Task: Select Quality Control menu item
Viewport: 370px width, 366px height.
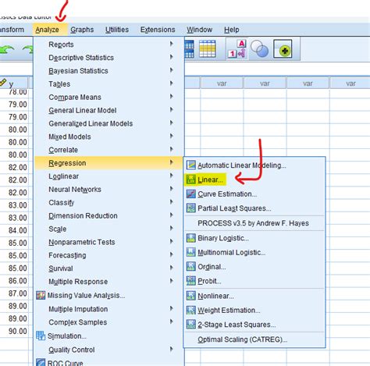Action: tap(109, 350)
